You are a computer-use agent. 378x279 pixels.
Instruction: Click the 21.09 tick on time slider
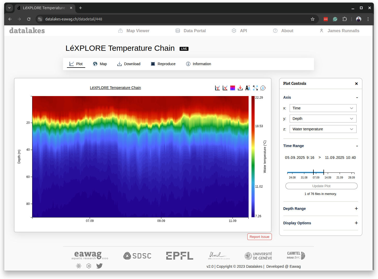340,177
